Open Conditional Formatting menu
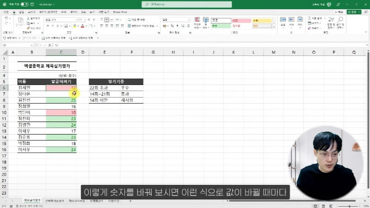This screenshot has width=370, height=208. pyautogui.click(x=197, y=23)
